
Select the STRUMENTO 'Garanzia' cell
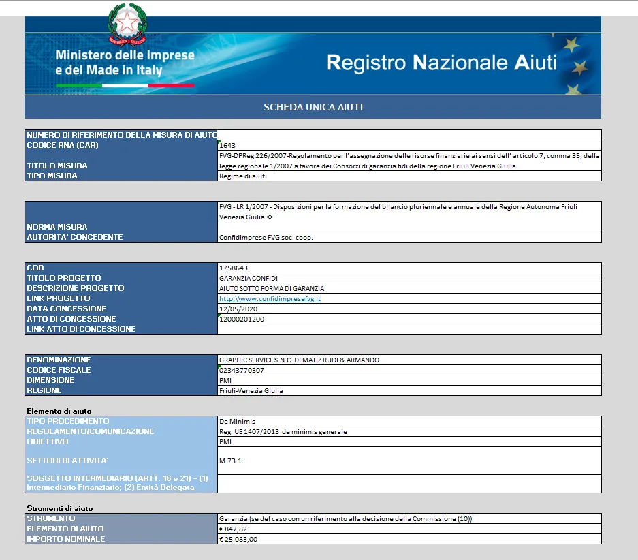[x=409, y=519]
